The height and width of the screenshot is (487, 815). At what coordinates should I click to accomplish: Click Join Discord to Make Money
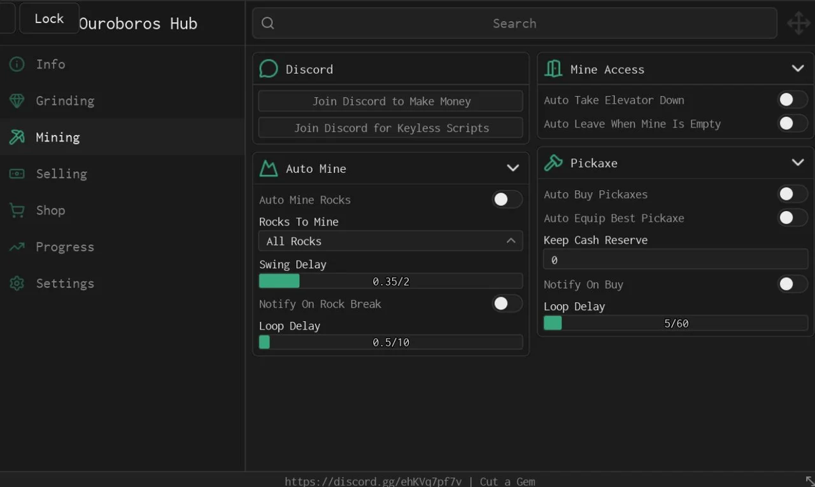(390, 101)
